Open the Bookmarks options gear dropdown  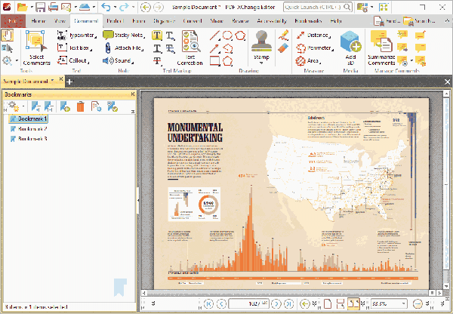[15, 107]
